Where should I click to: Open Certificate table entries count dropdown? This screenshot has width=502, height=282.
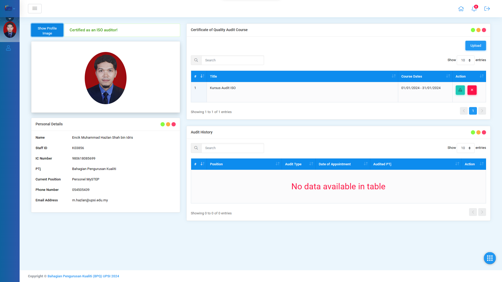pyautogui.click(x=465, y=60)
